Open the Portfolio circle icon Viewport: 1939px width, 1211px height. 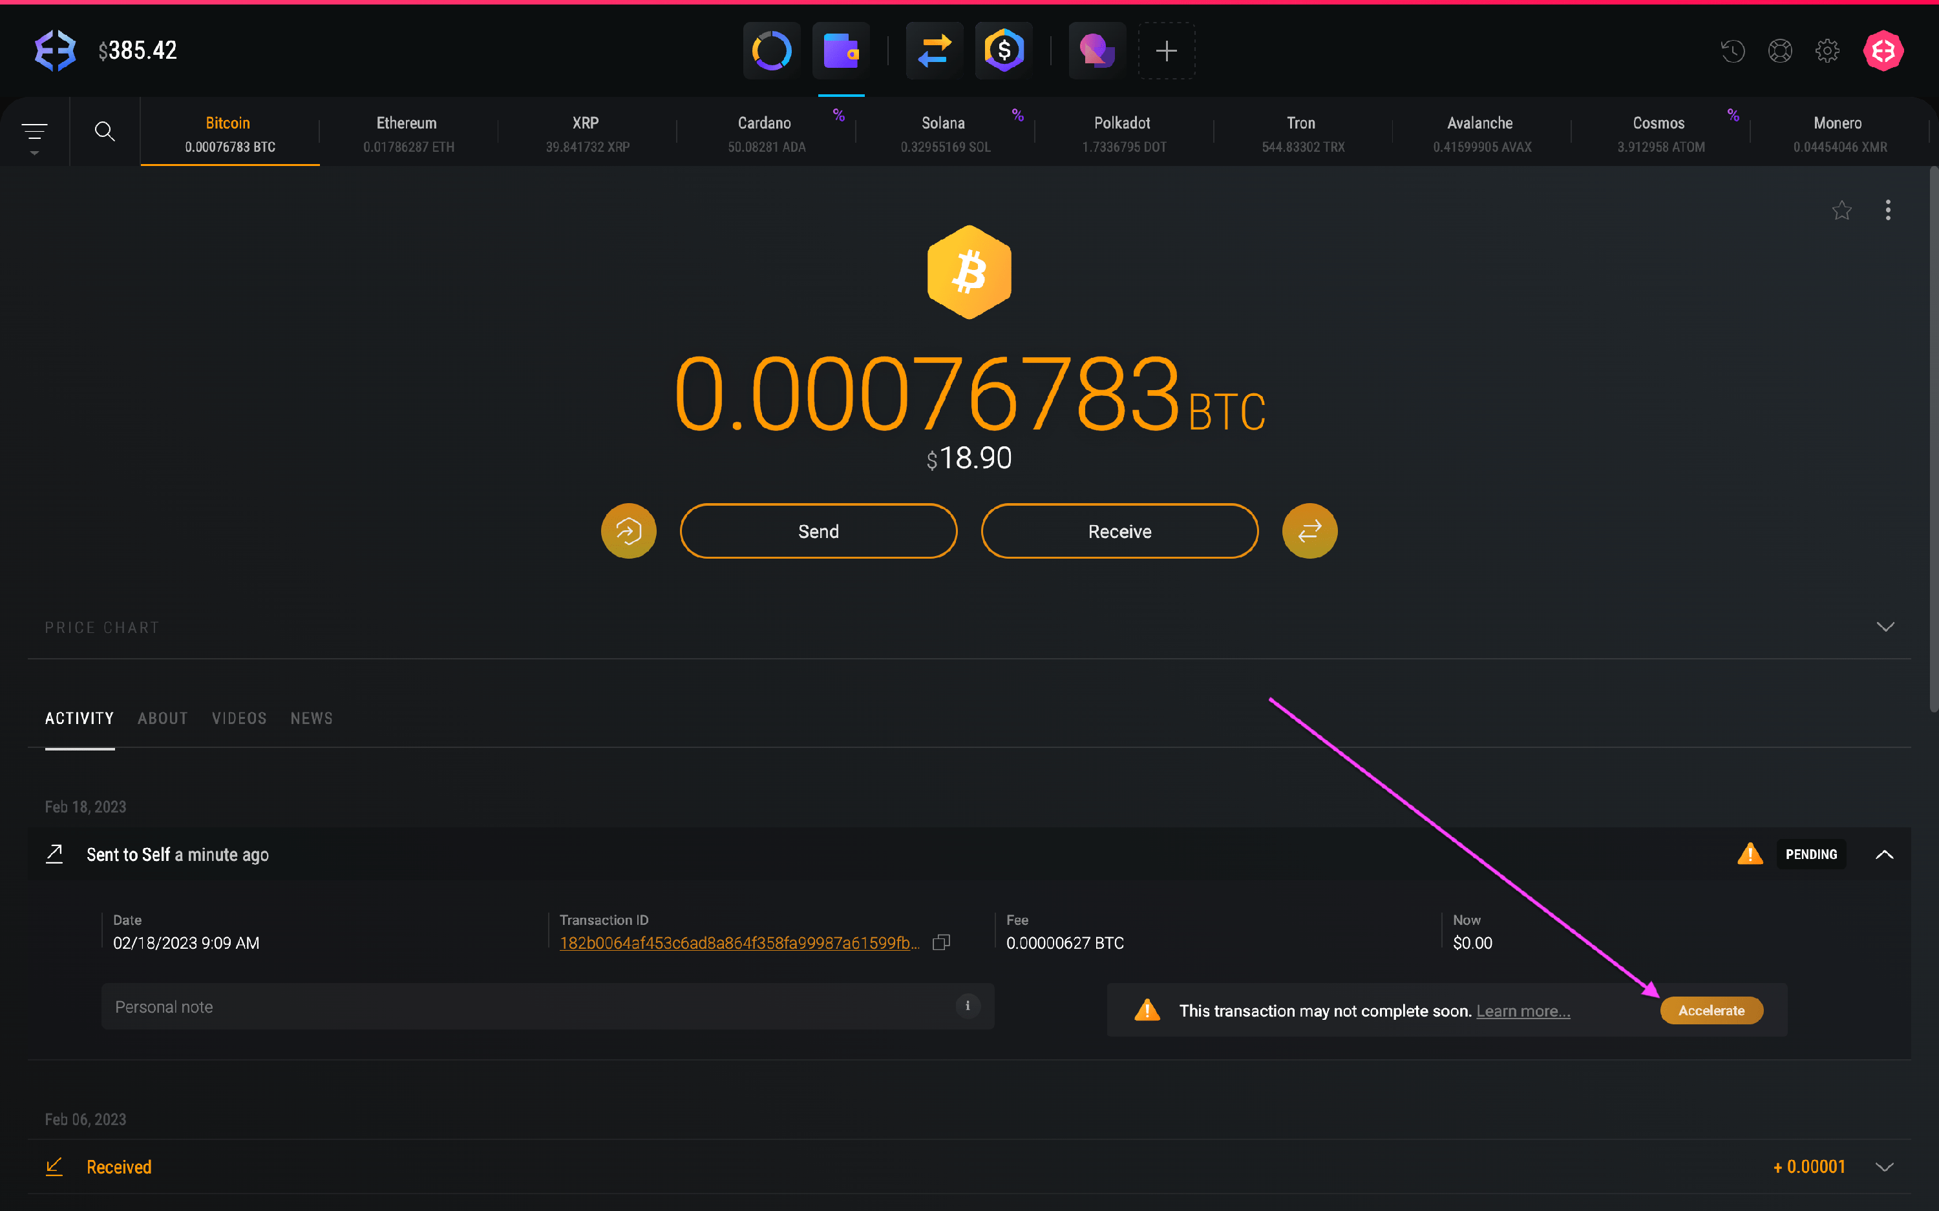[772, 51]
